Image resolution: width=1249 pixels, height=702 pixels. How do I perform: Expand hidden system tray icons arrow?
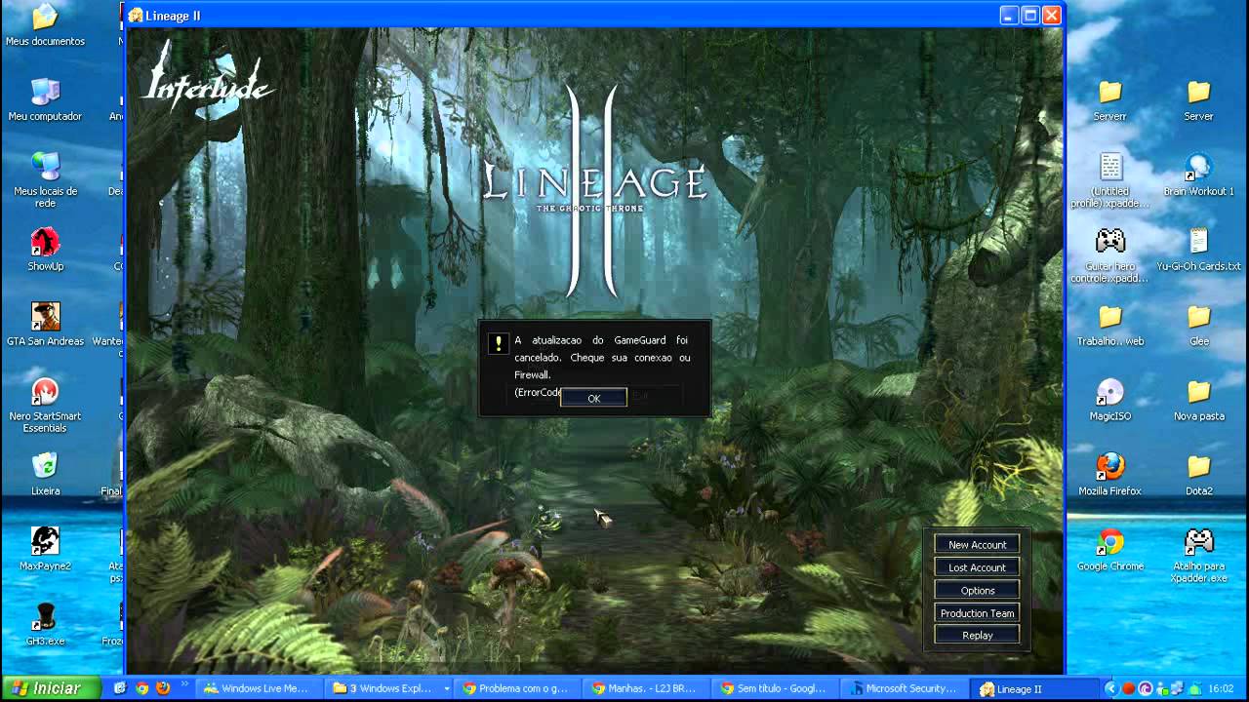[1109, 688]
